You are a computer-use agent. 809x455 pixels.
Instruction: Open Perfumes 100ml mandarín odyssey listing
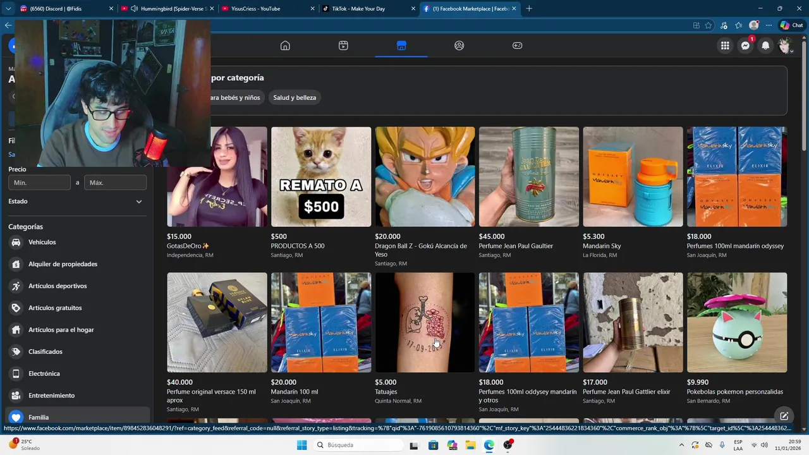[737, 193]
